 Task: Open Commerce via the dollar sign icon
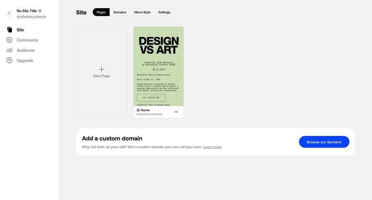[10, 40]
